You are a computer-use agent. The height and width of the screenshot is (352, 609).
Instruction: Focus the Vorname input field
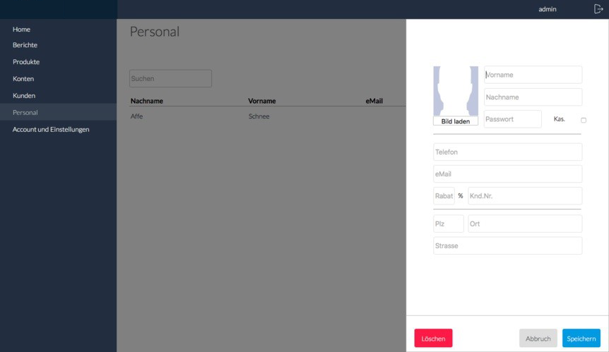533,75
